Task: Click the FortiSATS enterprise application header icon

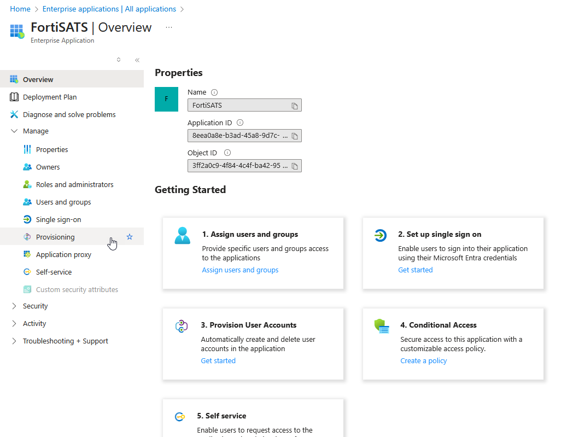Action: tap(17, 32)
